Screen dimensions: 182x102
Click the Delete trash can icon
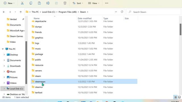(65, 3)
